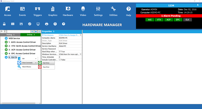Click the save floppy disk icon
The width and height of the screenshot is (202, 109).
click(x=21, y=24)
